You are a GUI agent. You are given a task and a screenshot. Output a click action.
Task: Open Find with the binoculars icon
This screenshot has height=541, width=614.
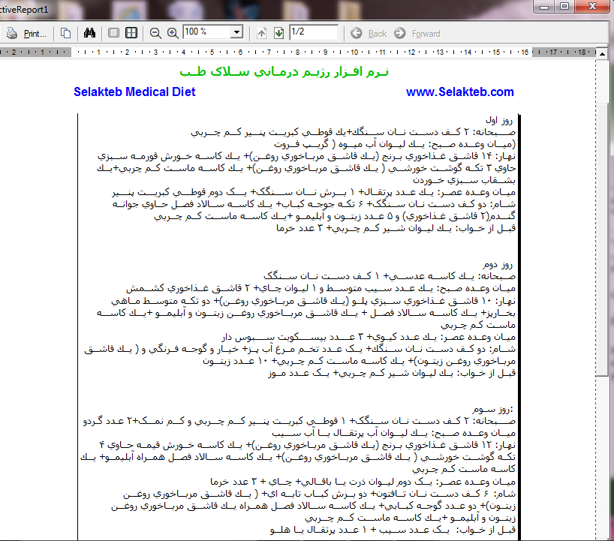click(x=90, y=33)
